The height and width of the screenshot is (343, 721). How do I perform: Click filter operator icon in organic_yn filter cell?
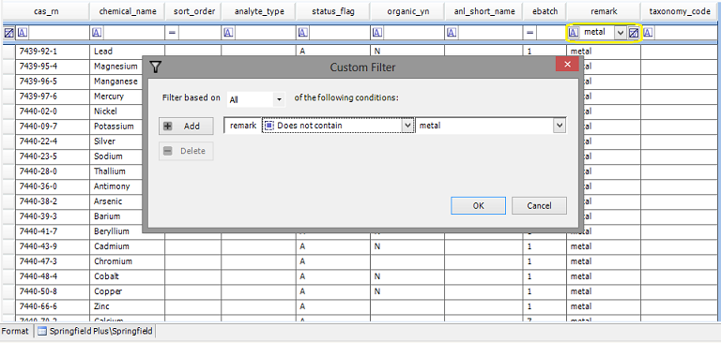pyautogui.click(x=377, y=33)
